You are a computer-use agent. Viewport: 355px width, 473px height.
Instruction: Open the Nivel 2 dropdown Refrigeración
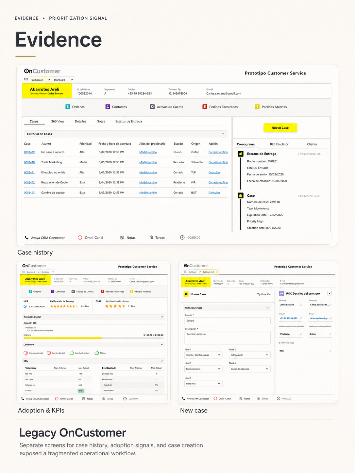tap(250, 355)
